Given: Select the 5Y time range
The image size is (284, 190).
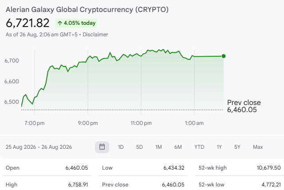Looking at the screenshot, I should pos(237,147).
